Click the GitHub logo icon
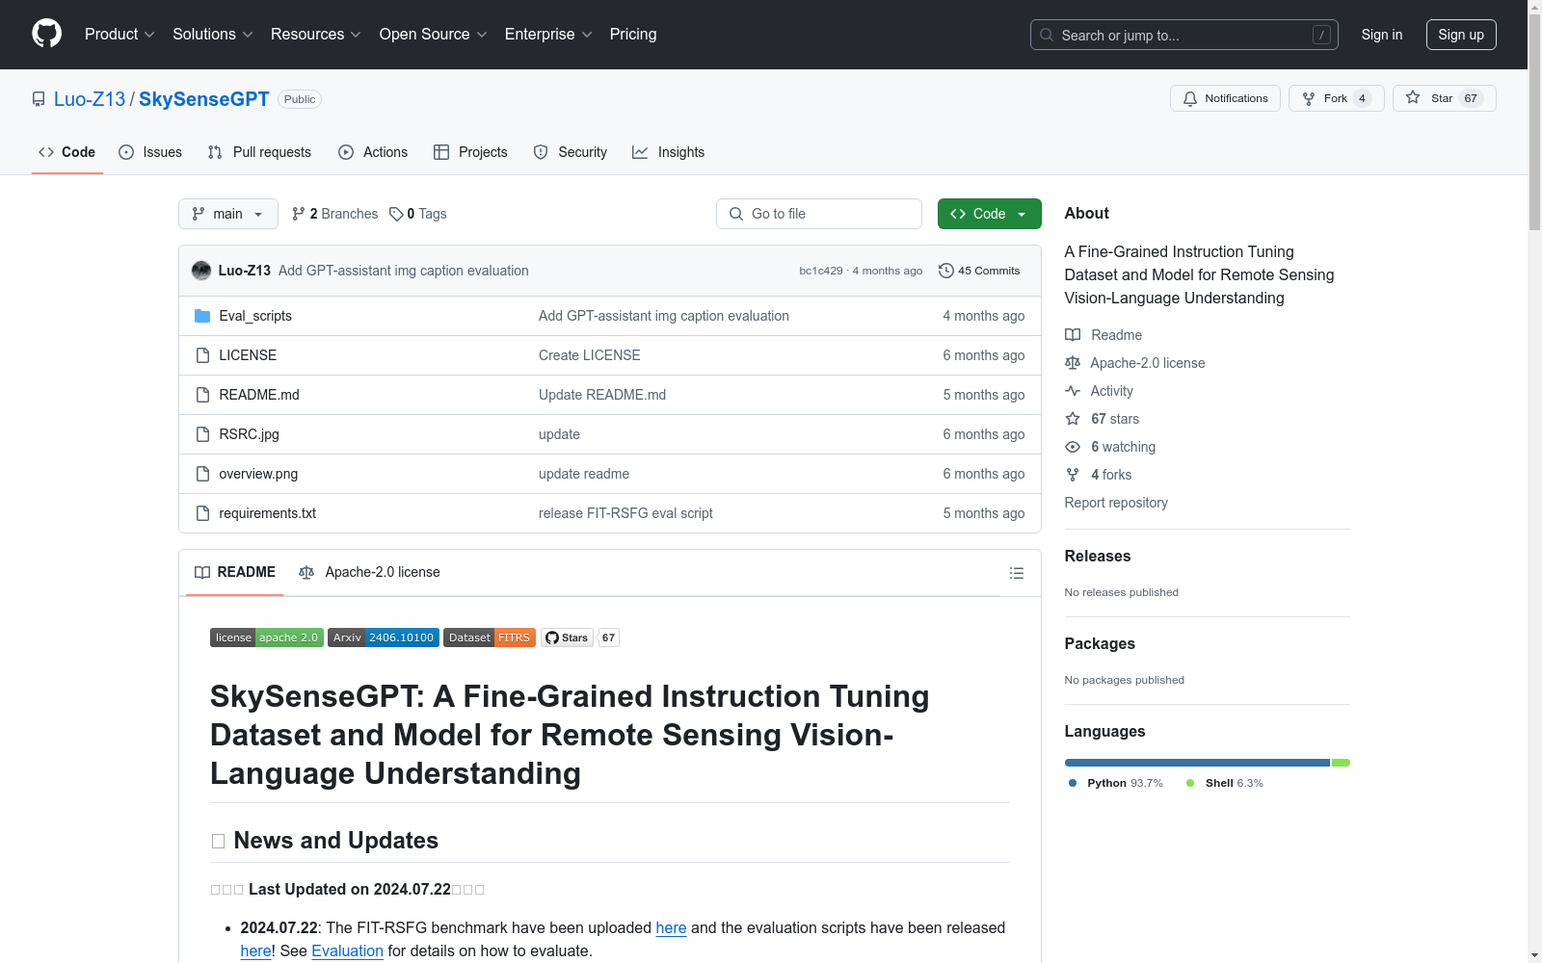This screenshot has width=1542, height=963. pos(46,34)
